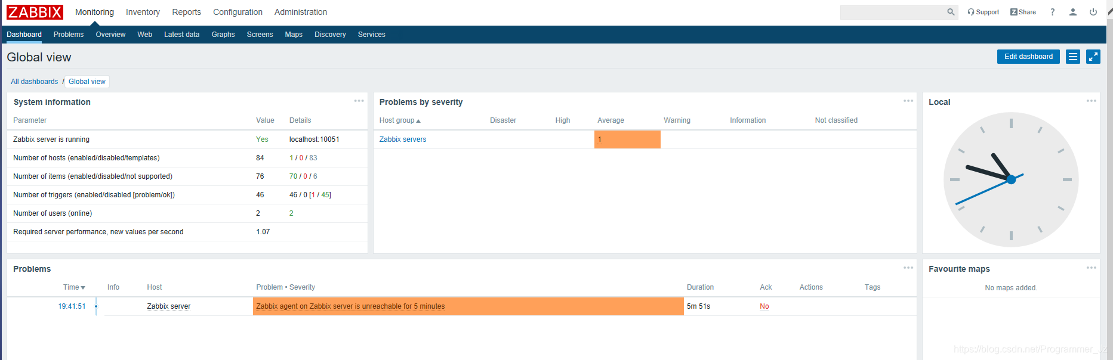1113x360 pixels.
Task: Click the not supported items count 6
Action: tap(315, 176)
